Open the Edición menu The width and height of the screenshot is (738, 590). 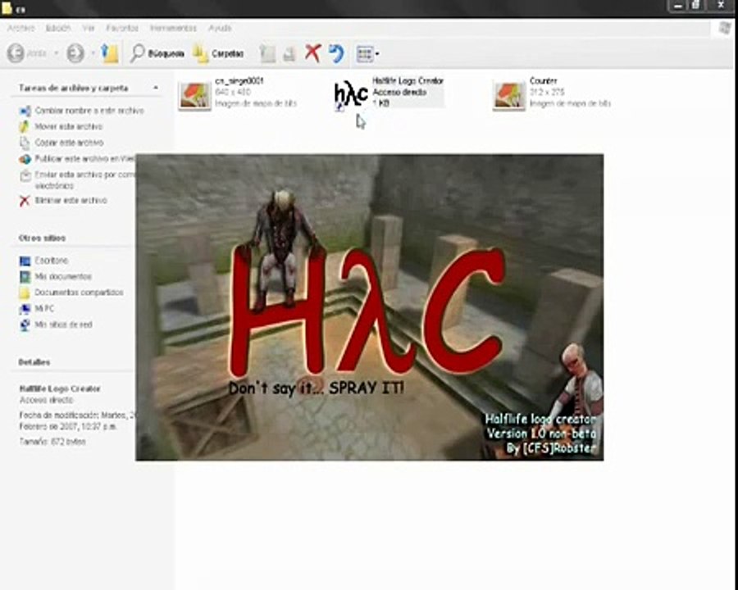pyautogui.click(x=58, y=28)
